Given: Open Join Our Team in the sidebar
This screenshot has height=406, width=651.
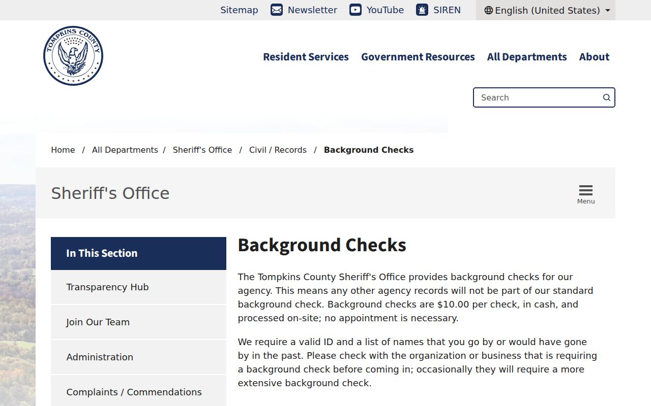Looking at the screenshot, I should 138,322.
